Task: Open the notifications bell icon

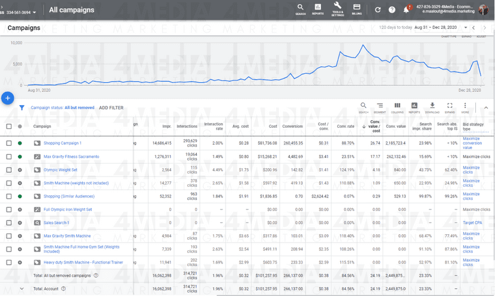Action: (406, 10)
